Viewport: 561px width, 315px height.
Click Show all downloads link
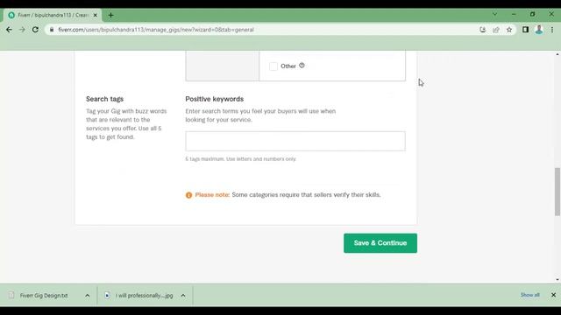tap(529, 295)
